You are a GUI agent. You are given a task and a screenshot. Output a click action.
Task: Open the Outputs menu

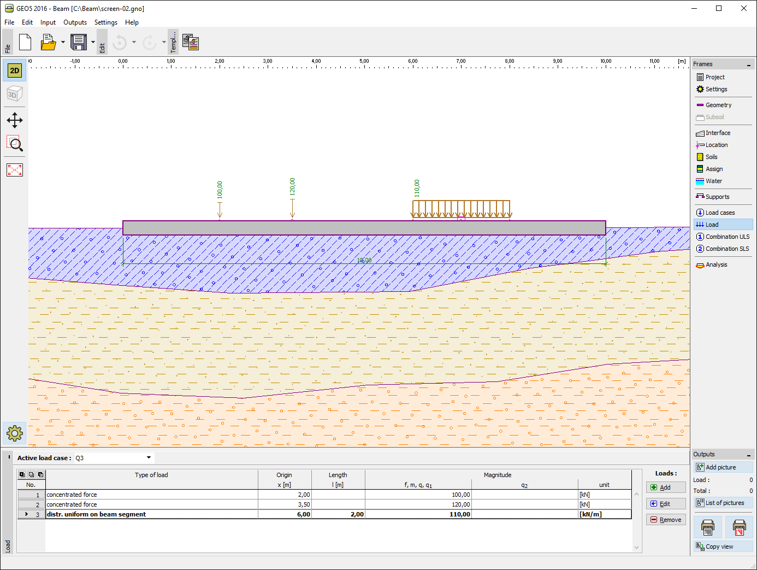[x=75, y=22]
